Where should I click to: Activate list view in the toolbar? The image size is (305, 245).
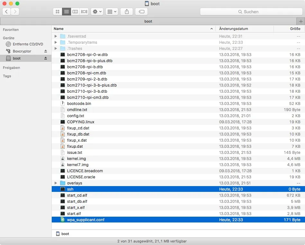tap(66, 12)
